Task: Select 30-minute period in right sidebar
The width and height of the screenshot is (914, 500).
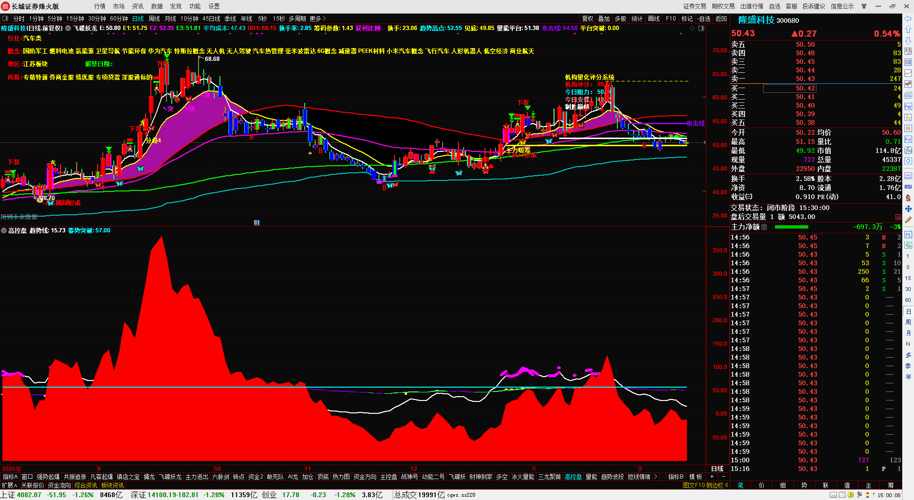Action: (x=908, y=289)
